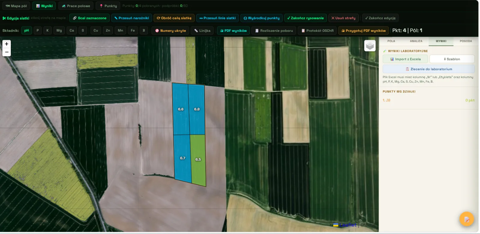Activate Przesuń linie siatki tool

click(x=217, y=18)
